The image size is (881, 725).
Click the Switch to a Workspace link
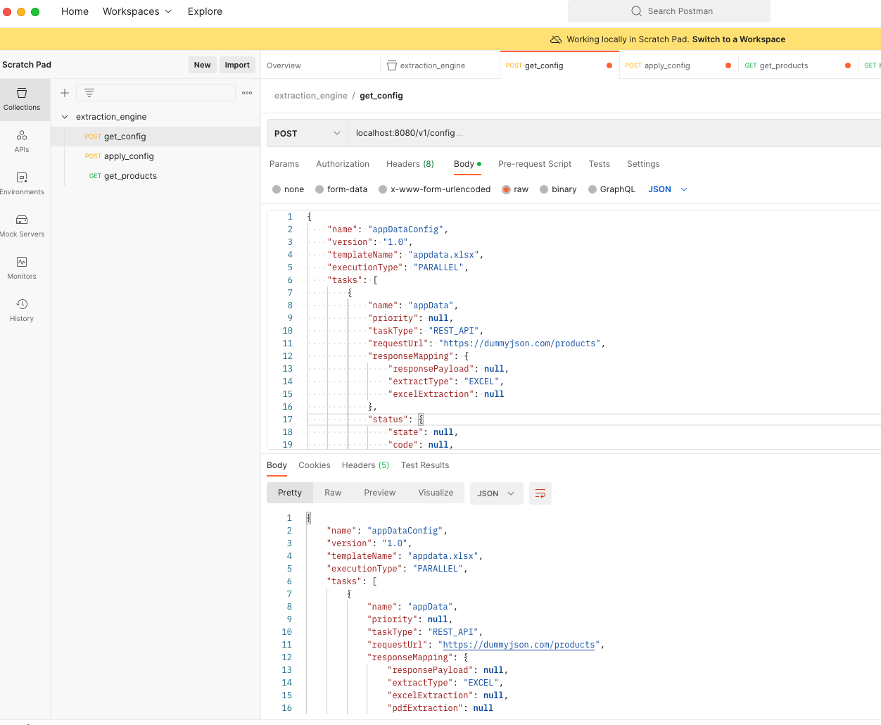tap(739, 39)
